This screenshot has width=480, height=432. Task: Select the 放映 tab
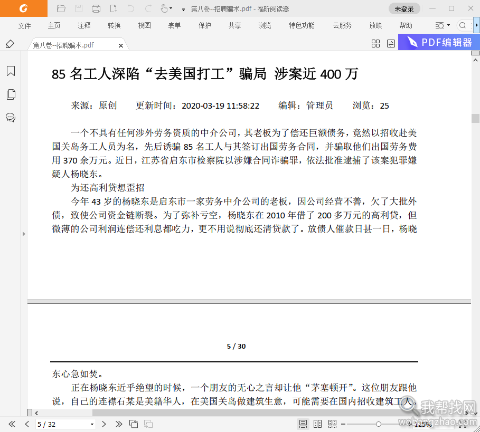click(375, 26)
